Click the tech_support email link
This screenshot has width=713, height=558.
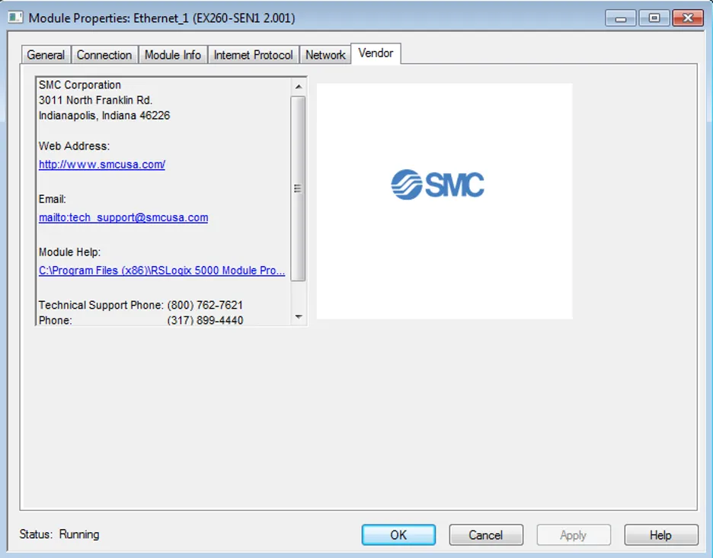click(123, 217)
